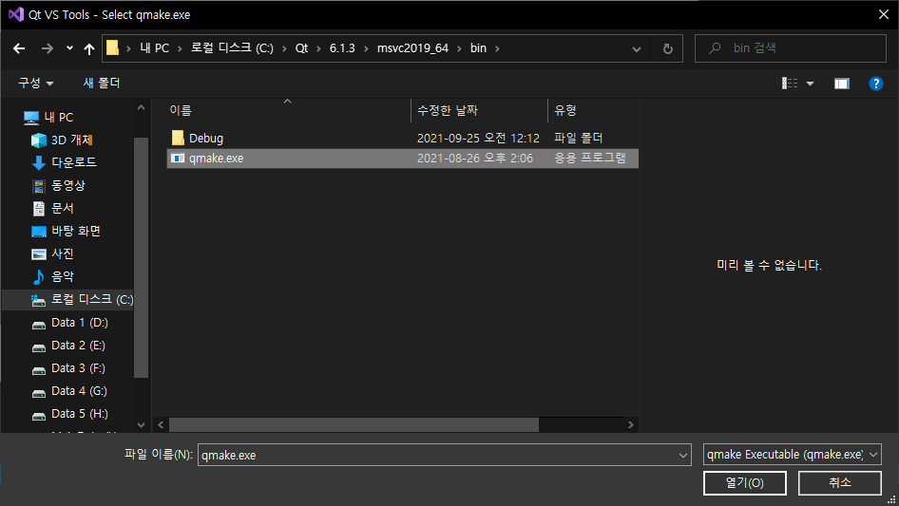
Task: Close the Select qmake.exe dialog
Action: 884,14
